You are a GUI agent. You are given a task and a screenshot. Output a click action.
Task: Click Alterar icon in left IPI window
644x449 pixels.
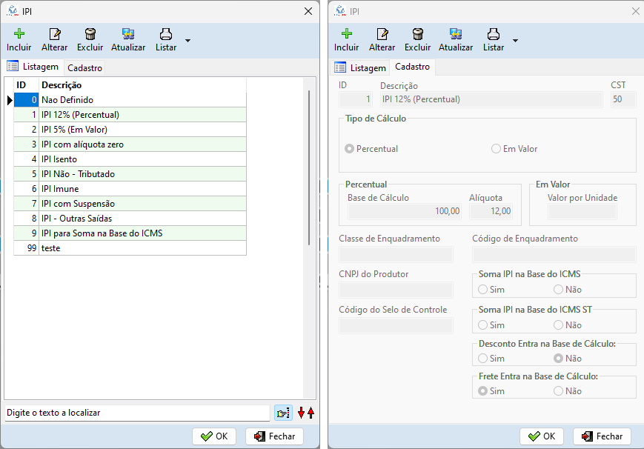tap(55, 33)
